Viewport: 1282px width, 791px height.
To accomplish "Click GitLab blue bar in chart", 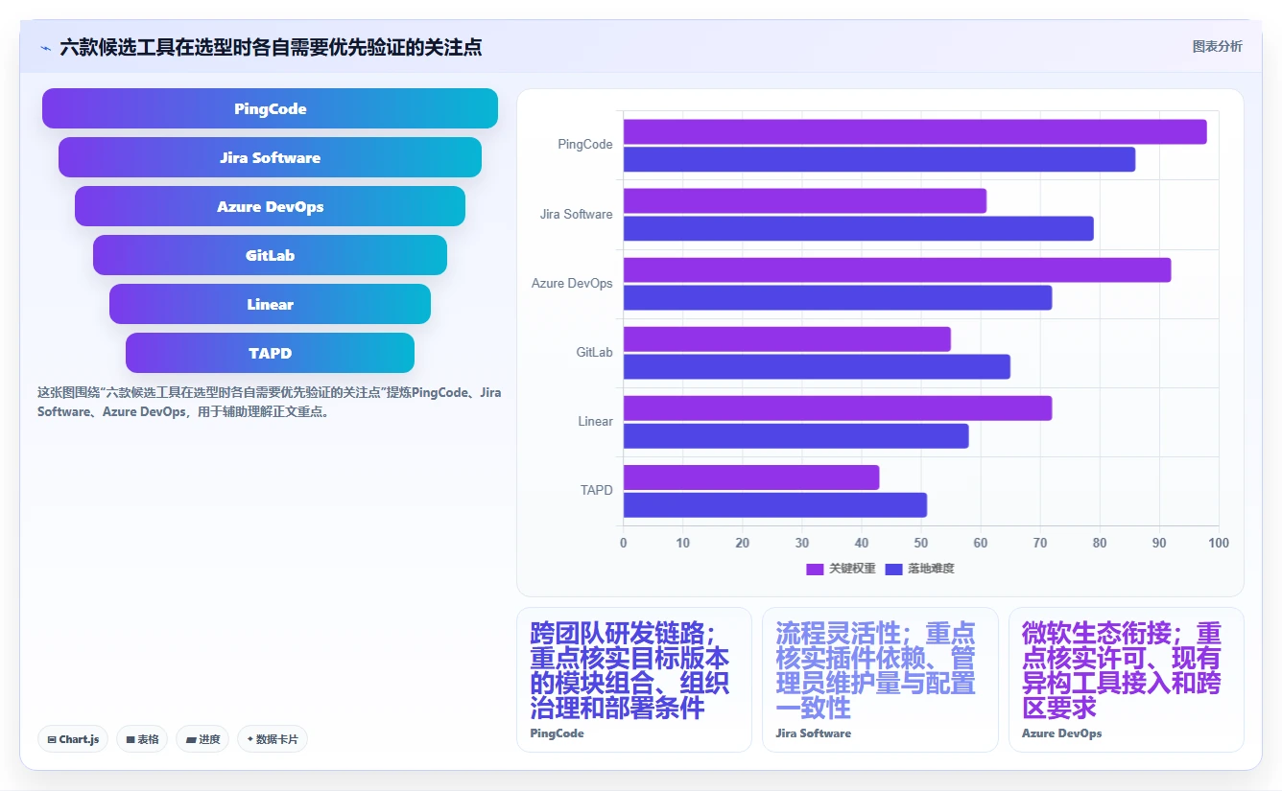I will point(817,366).
